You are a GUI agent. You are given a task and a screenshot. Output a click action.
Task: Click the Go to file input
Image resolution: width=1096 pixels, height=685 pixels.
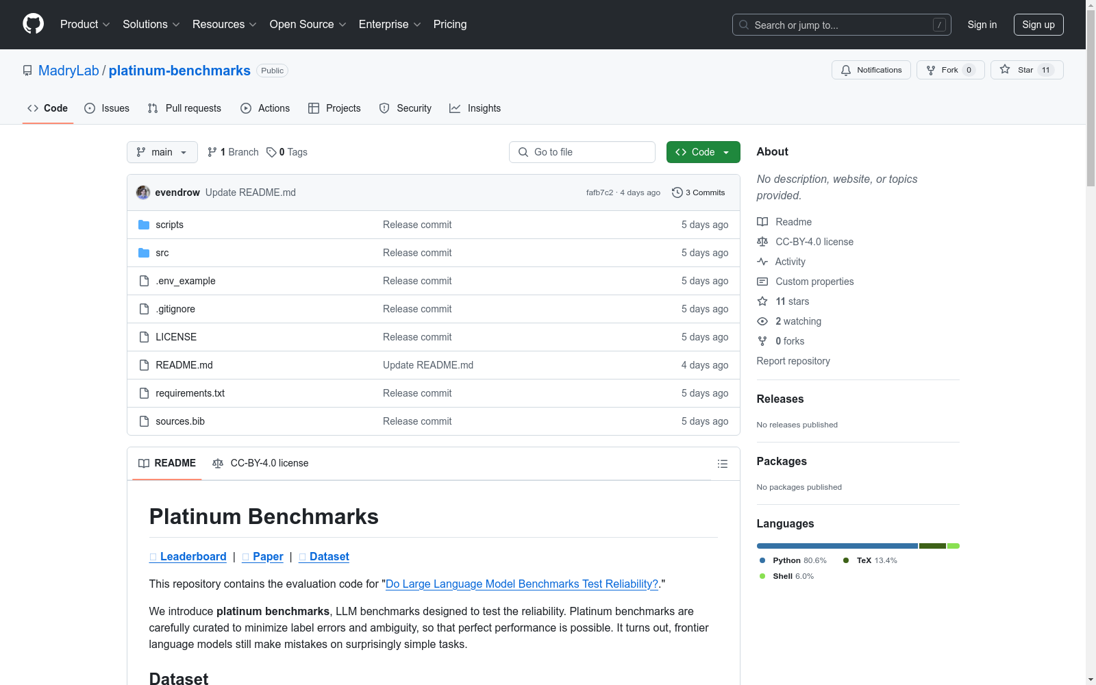tap(582, 152)
